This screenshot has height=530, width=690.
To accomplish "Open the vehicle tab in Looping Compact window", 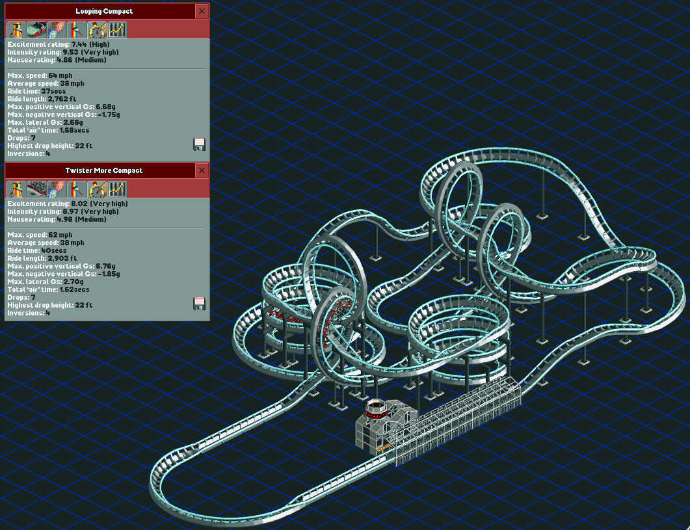I will click(x=36, y=30).
